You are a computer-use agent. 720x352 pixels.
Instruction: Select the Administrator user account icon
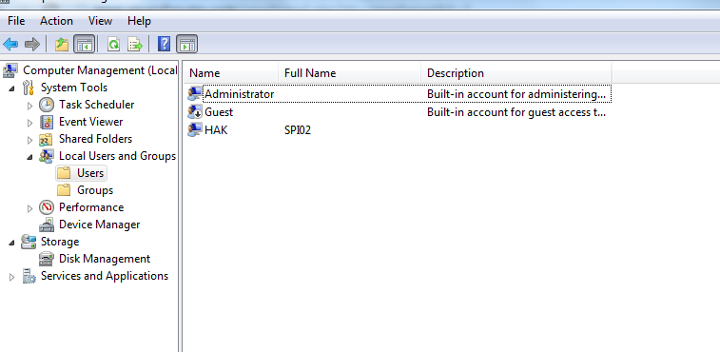[195, 94]
